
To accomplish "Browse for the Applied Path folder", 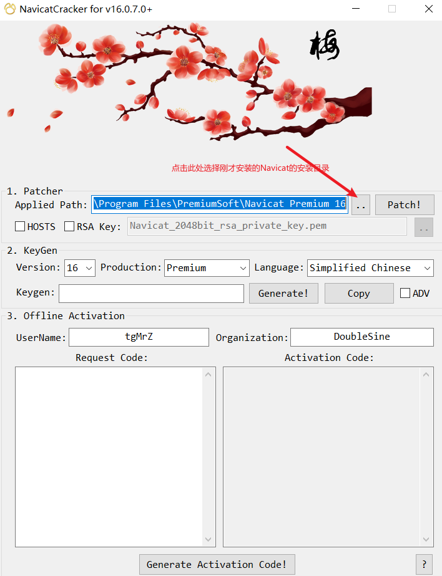I will [x=361, y=204].
